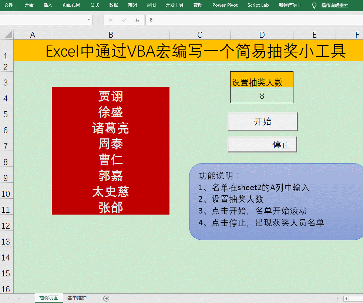Cancel entry with the X icon
The height and width of the screenshot is (303, 363).
111,20
